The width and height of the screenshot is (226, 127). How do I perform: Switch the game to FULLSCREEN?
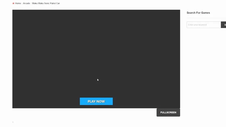click(x=168, y=112)
